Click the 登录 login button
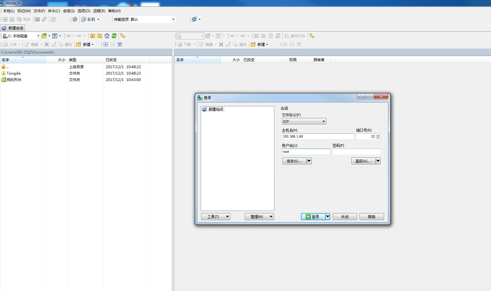 313,217
